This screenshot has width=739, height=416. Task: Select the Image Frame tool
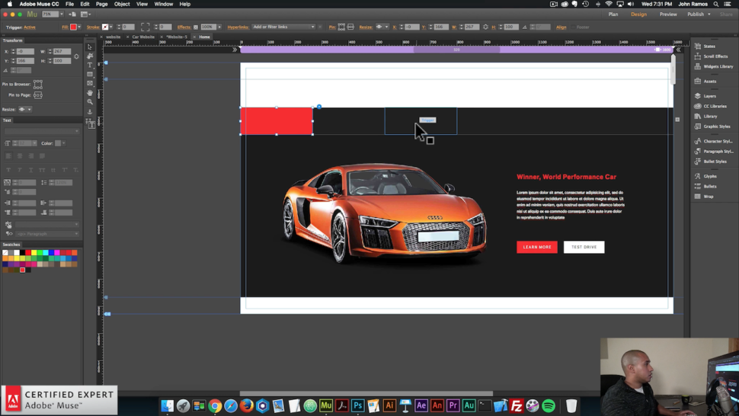pyautogui.click(x=90, y=83)
